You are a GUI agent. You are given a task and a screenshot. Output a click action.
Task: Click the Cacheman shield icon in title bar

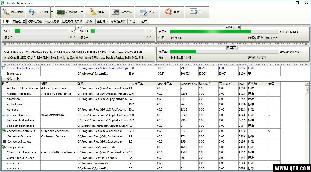point(2,3)
